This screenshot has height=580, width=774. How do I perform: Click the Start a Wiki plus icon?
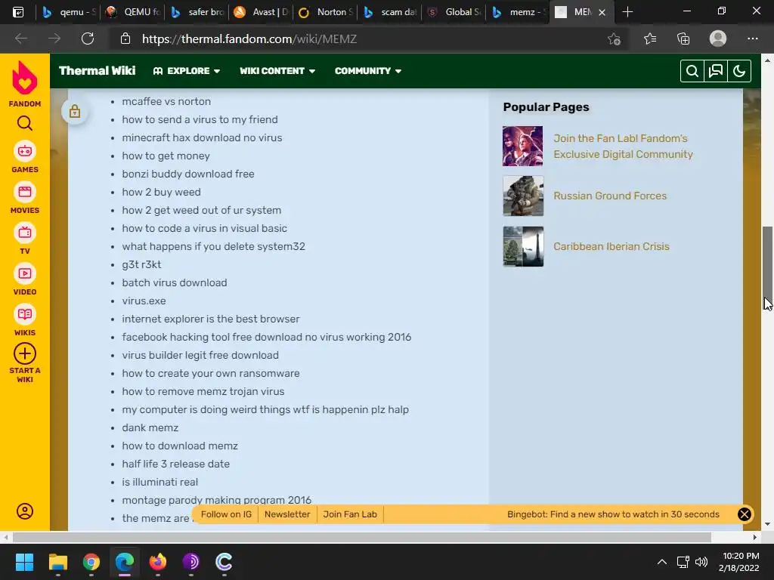click(x=25, y=353)
